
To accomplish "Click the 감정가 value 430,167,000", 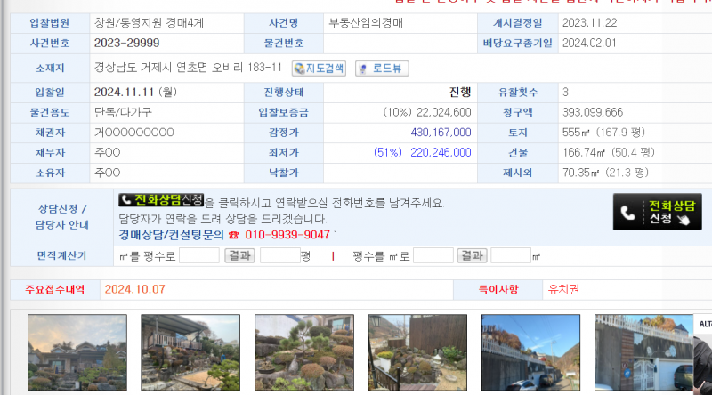I will coord(441,133).
